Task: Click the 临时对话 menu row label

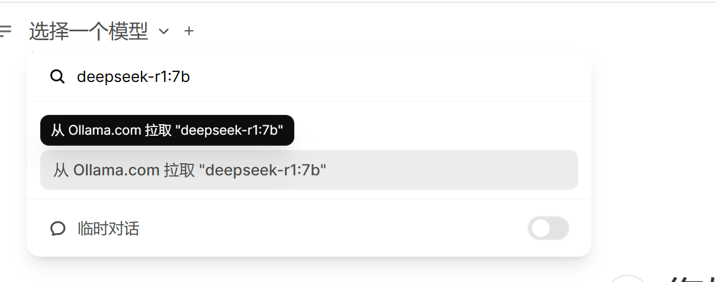Action: pos(109,229)
